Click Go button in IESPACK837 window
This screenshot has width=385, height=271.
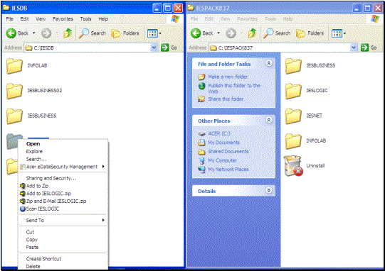[x=369, y=48]
